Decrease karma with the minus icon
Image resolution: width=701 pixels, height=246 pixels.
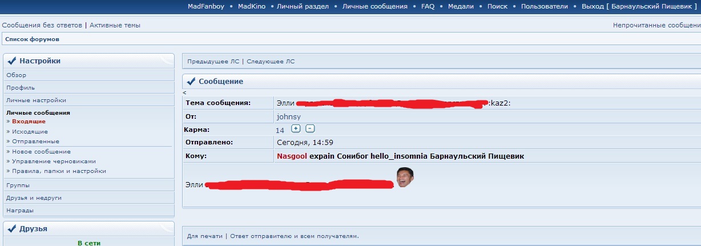(x=310, y=128)
